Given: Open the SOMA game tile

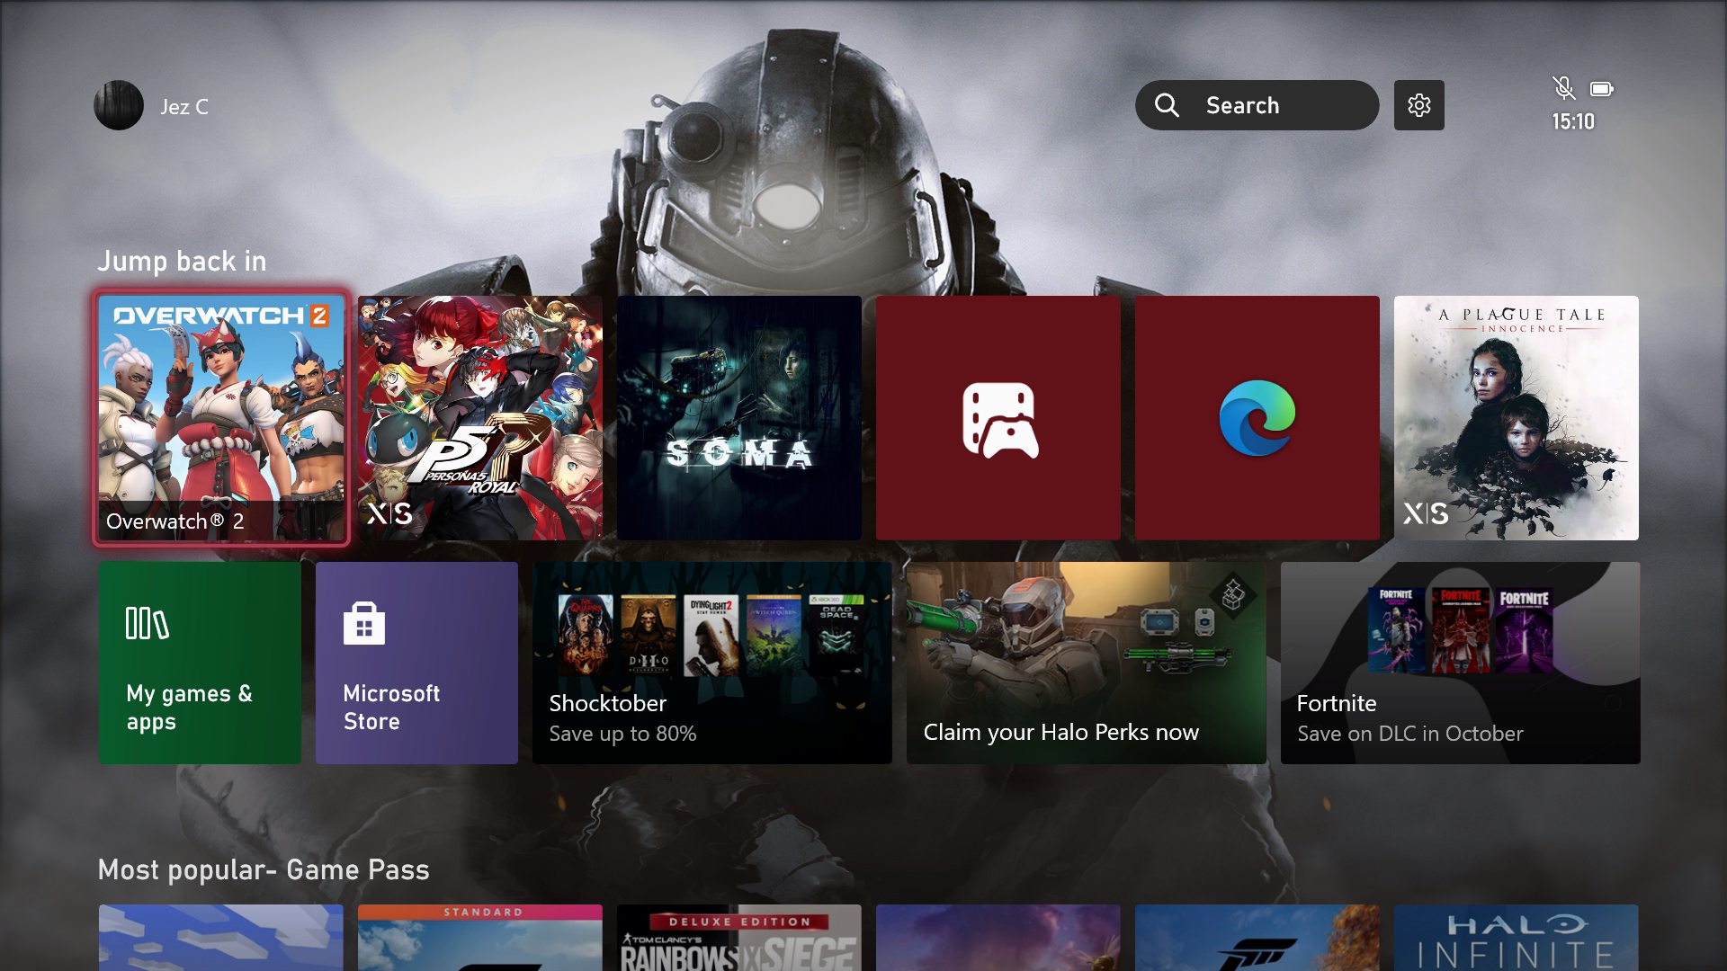Looking at the screenshot, I should pyautogui.click(x=739, y=418).
